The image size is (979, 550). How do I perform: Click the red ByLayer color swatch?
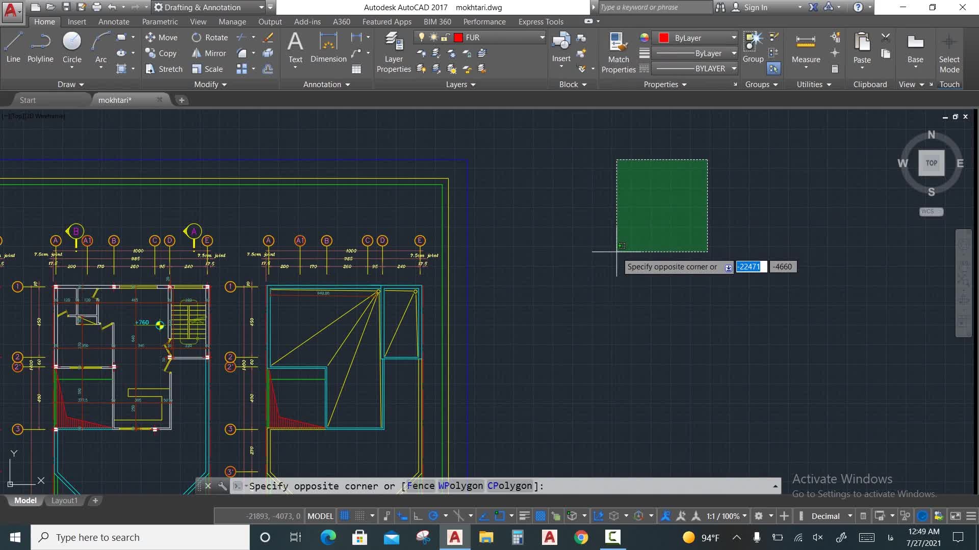(663, 38)
